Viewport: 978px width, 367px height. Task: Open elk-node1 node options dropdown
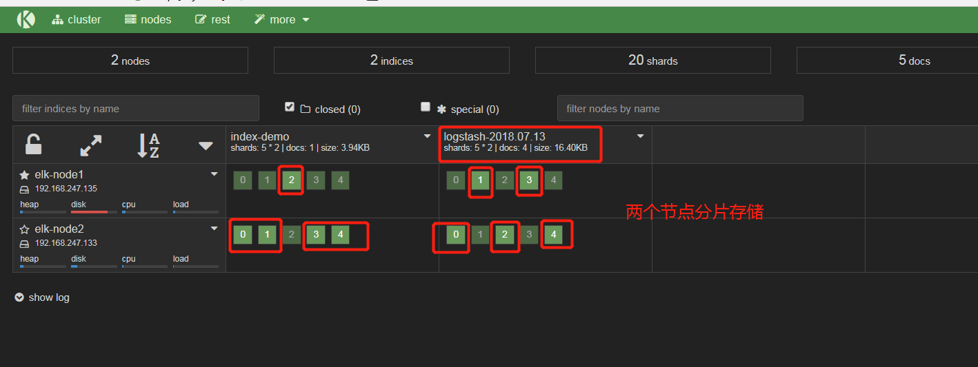[x=214, y=174]
